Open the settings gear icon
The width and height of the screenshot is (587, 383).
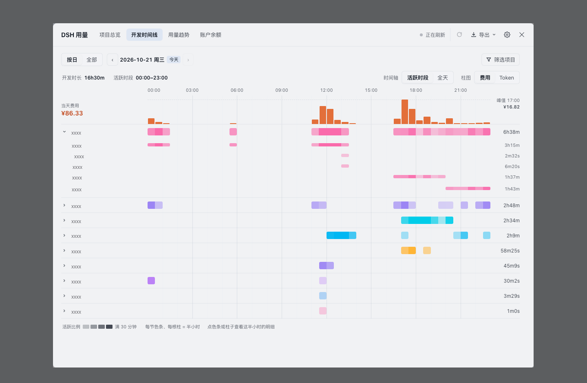click(507, 35)
